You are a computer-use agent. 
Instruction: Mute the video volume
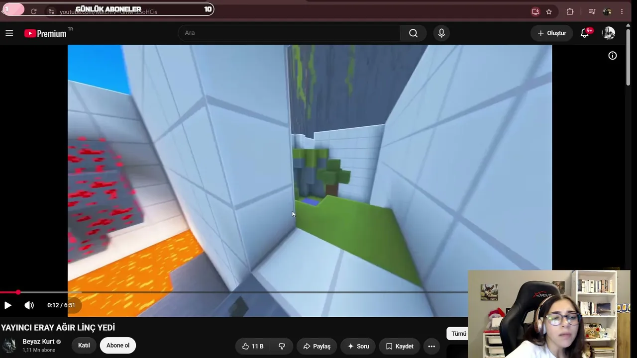click(x=29, y=305)
